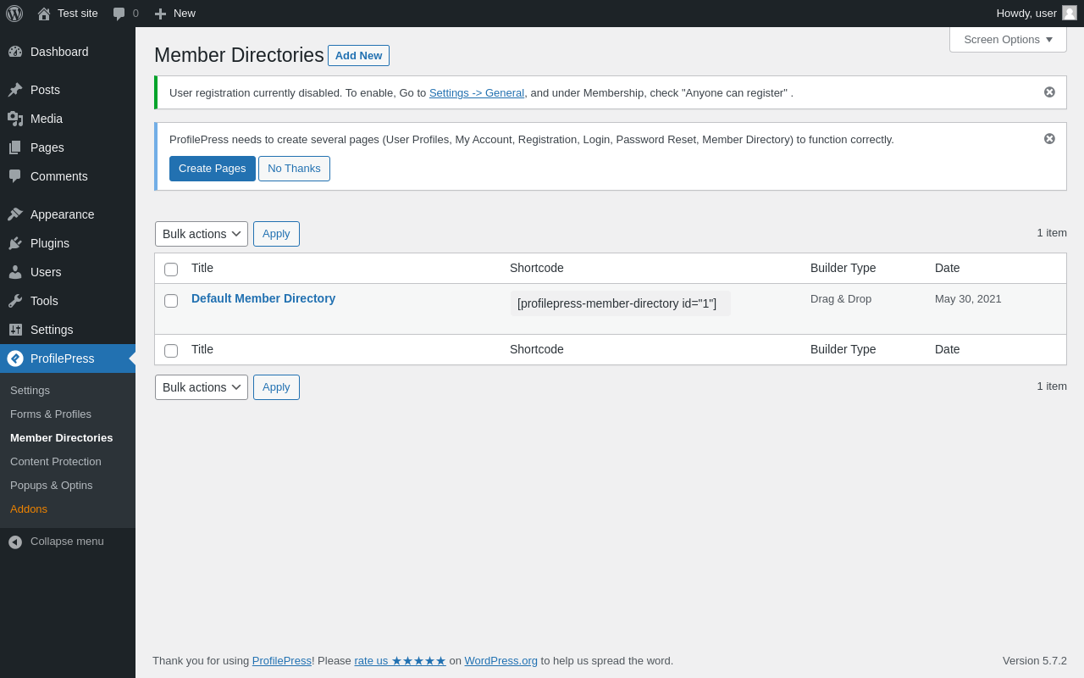Click the Shortcode column header
This screenshot has width=1084, height=678.
[x=537, y=268]
